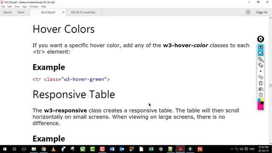The image size is (272, 153).
Task: Click the camera screenshot icon
Action: (x=261, y=89)
